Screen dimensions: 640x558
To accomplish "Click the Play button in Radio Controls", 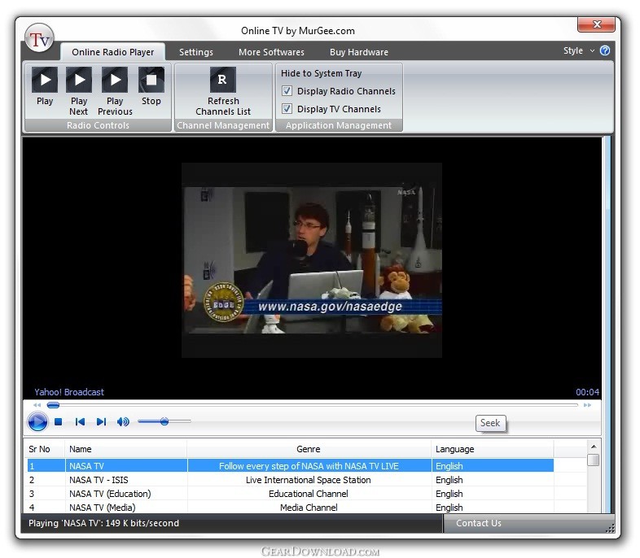I will 45,86.
